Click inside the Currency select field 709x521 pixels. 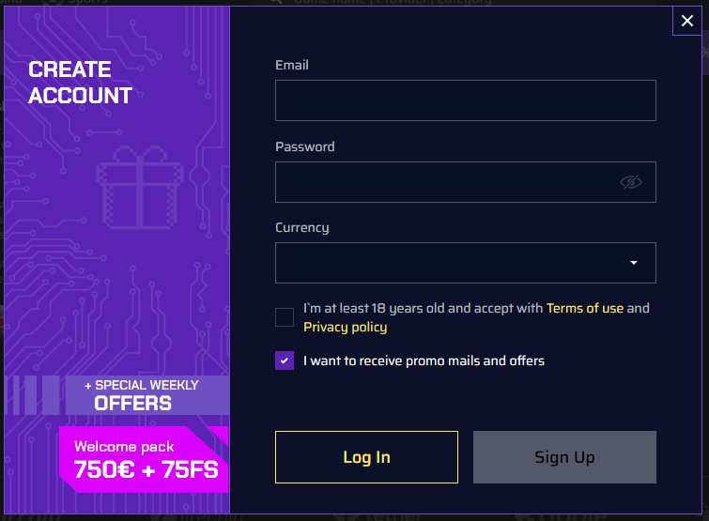[x=465, y=263]
